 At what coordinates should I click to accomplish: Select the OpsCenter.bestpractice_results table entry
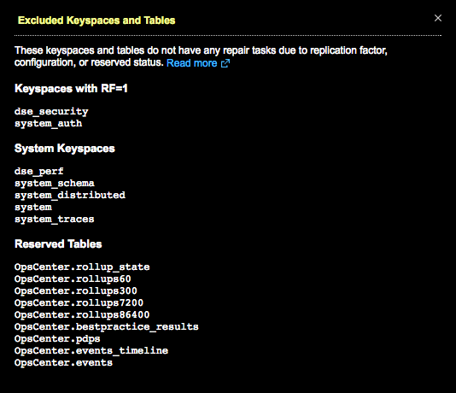[107, 326]
